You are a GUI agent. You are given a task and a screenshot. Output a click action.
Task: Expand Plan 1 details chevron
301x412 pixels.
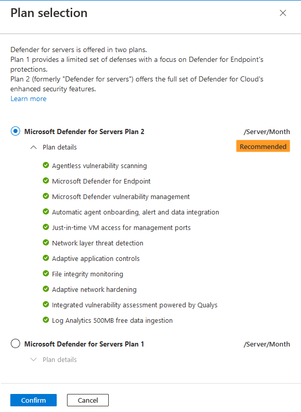coord(34,359)
